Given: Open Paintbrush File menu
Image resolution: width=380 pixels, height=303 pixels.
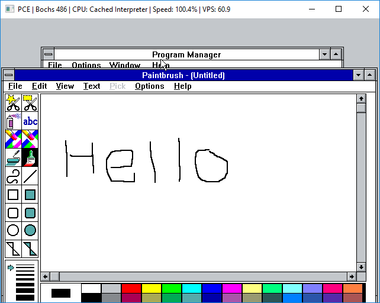Looking at the screenshot, I should click(x=15, y=86).
